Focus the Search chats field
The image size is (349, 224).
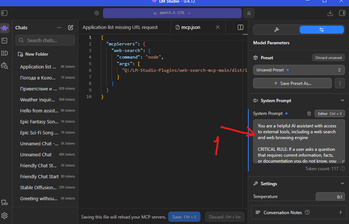[x=45, y=40]
